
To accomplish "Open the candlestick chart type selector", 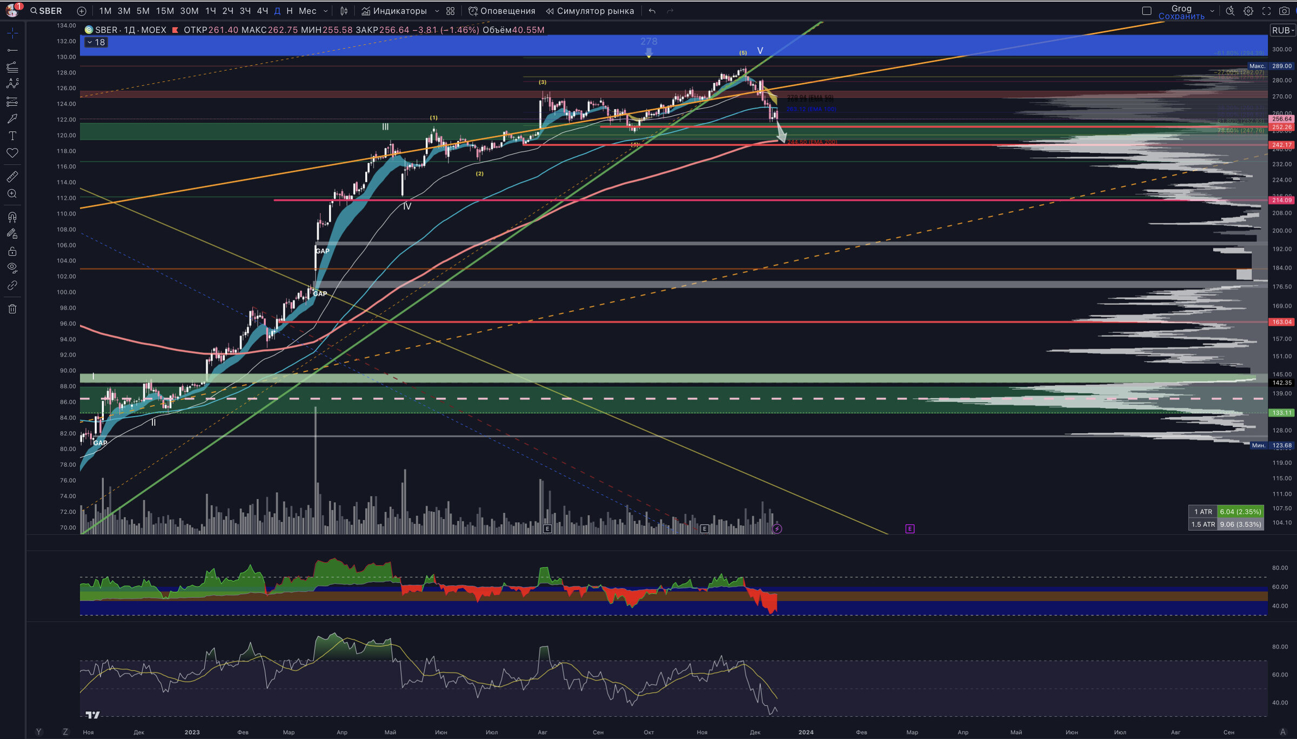I will [x=344, y=11].
